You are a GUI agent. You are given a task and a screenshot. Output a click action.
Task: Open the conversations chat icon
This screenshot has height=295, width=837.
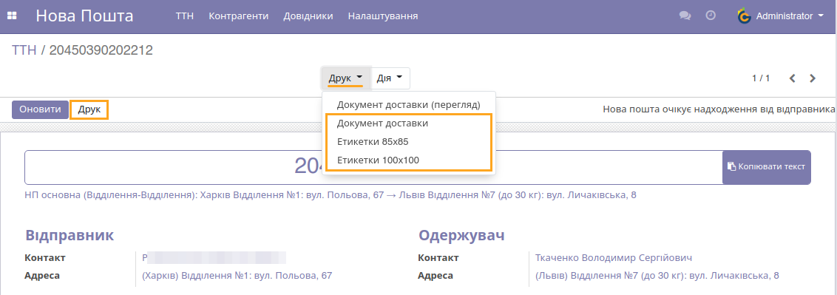685,16
